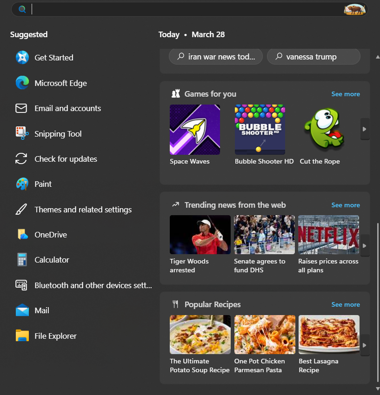This screenshot has height=395, width=380.
Task: Open OneDrive from the sidebar
Action: (x=50, y=234)
